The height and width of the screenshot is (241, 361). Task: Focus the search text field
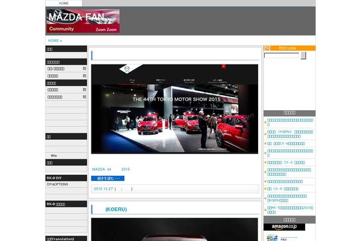tap(282, 55)
